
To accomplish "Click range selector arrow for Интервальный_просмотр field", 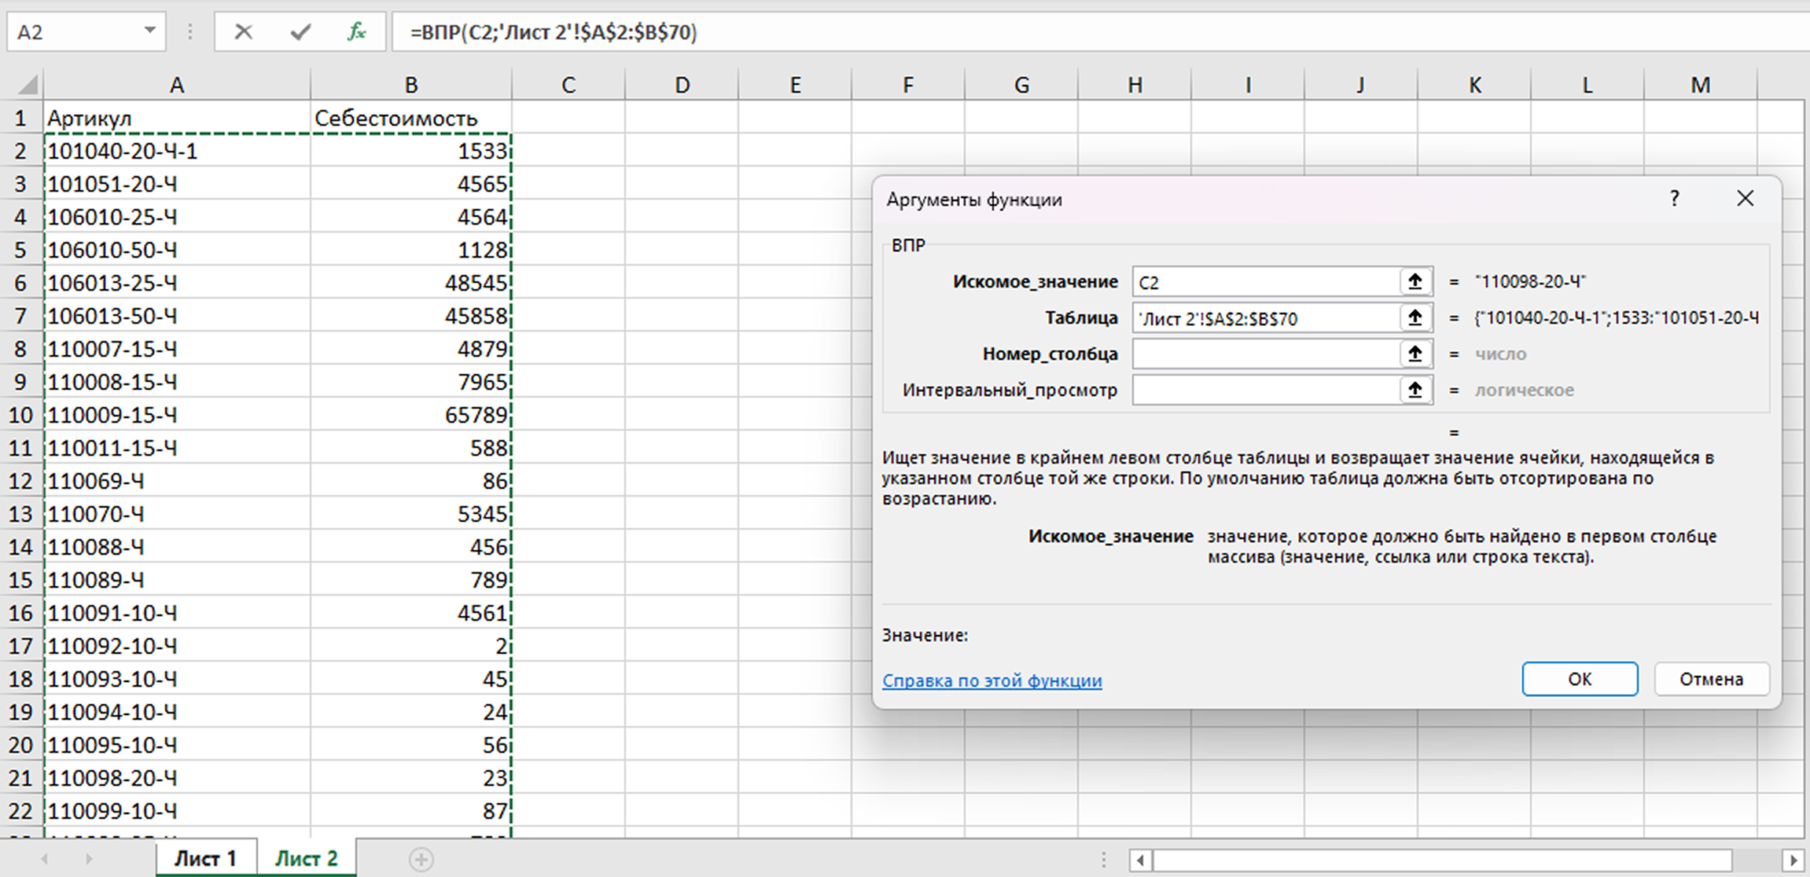I will tap(1415, 390).
